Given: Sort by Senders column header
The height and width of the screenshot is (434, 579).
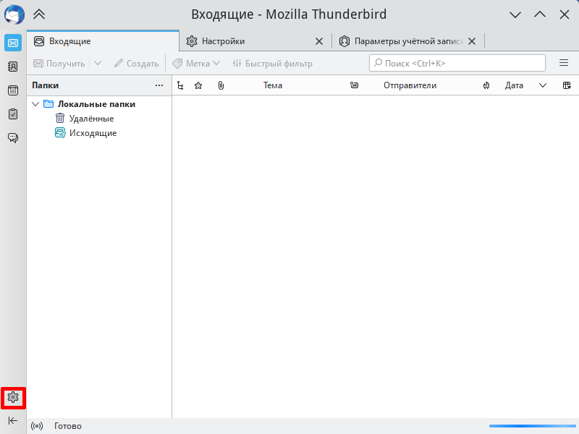Looking at the screenshot, I should coord(410,85).
